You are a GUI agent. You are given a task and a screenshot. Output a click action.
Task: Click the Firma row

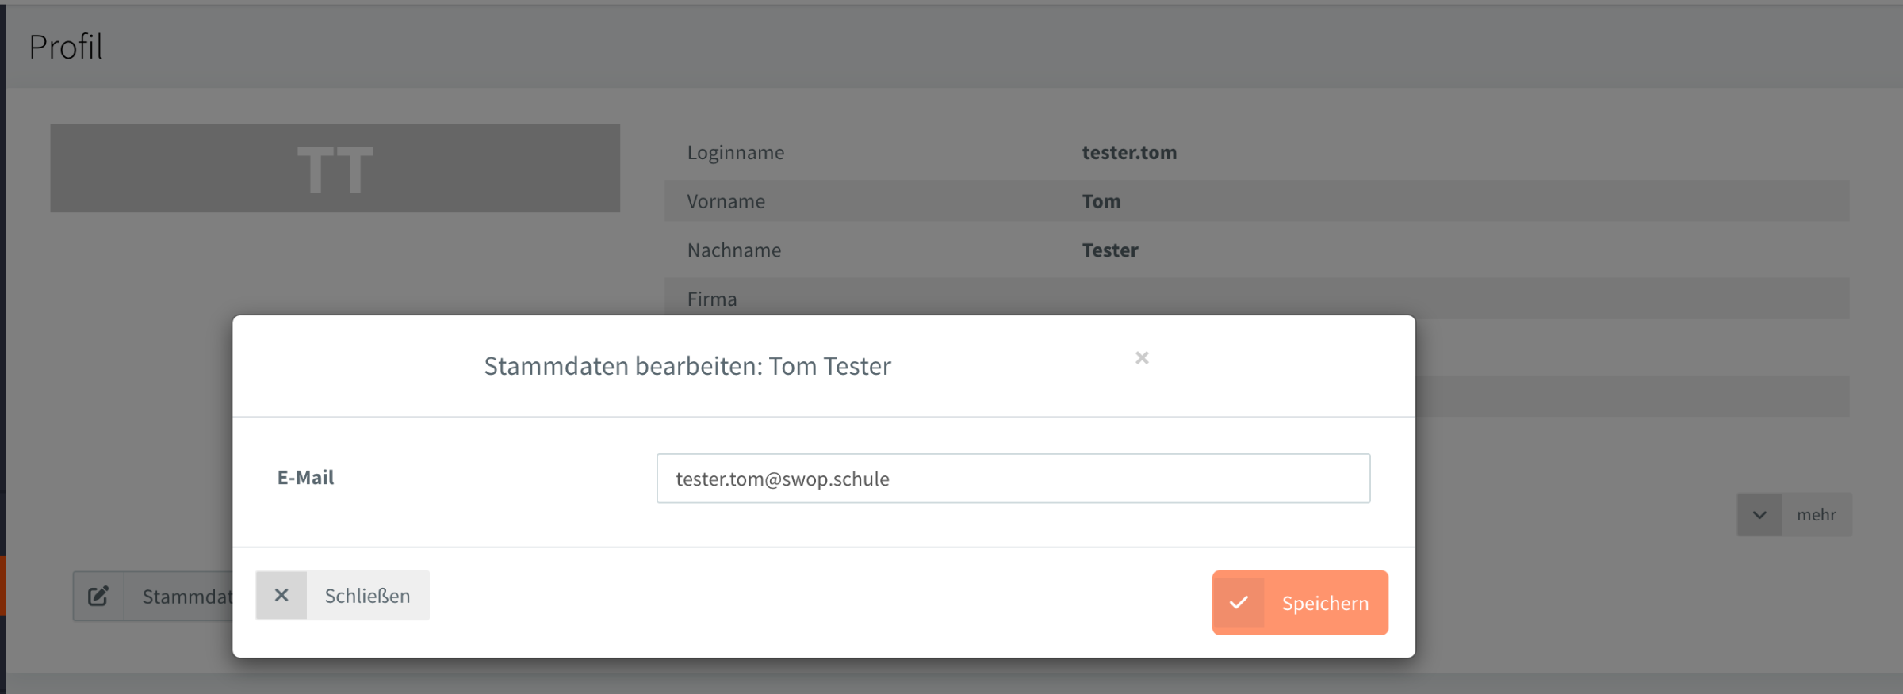click(x=1257, y=297)
